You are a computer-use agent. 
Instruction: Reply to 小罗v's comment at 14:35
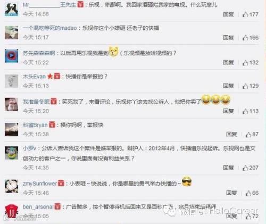[228, 168]
